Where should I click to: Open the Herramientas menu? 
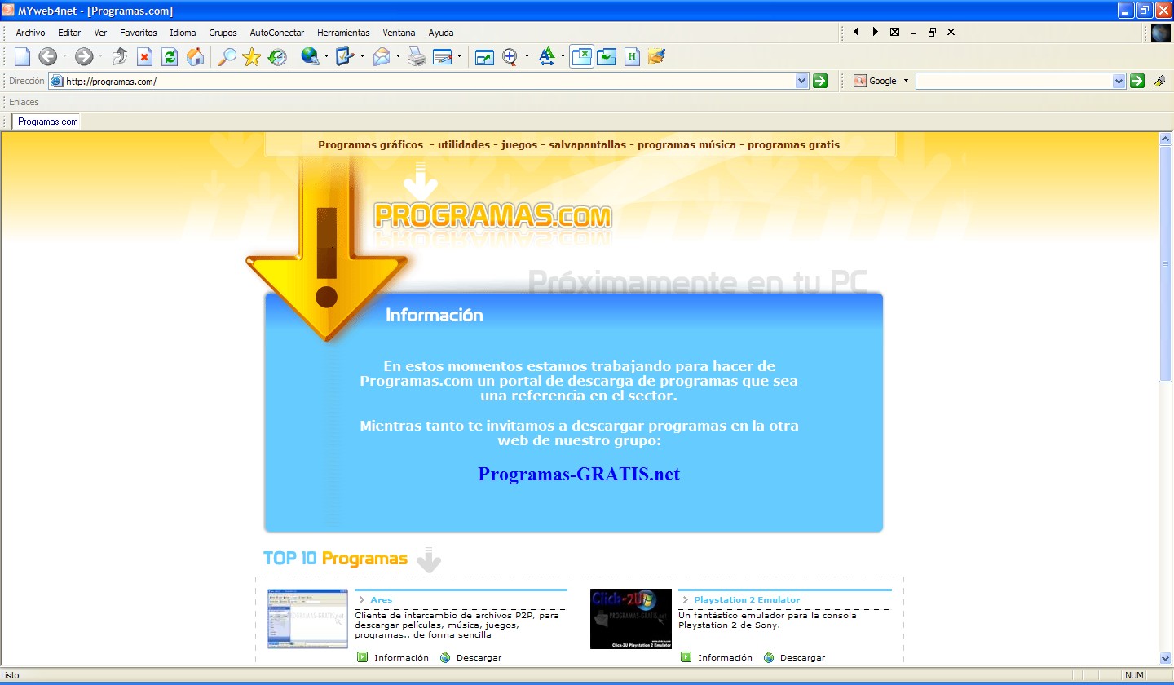pyautogui.click(x=343, y=33)
